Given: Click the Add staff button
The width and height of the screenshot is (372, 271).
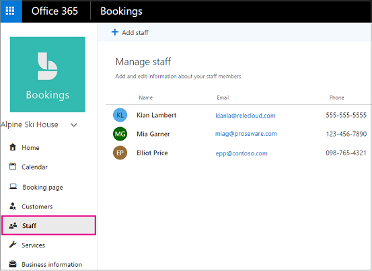Looking at the screenshot, I should [x=130, y=32].
